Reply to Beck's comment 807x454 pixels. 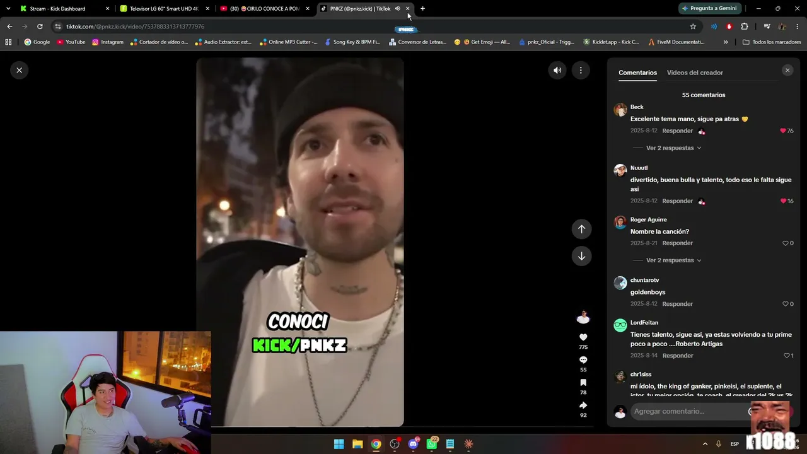pyautogui.click(x=678, y=131)
